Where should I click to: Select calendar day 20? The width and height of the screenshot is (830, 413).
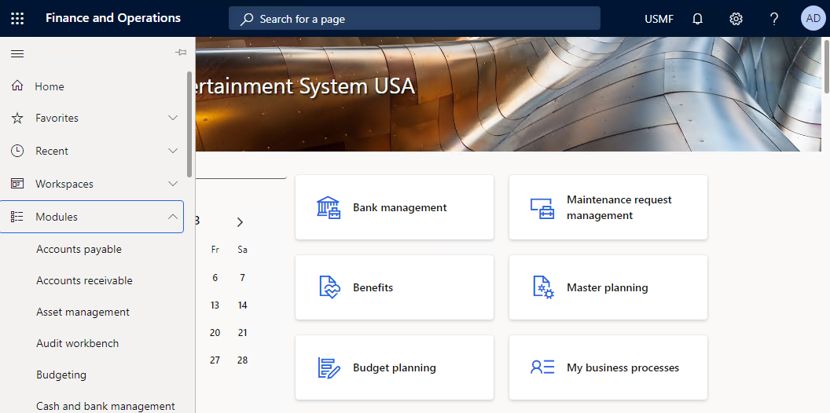[x=215, y=333]
